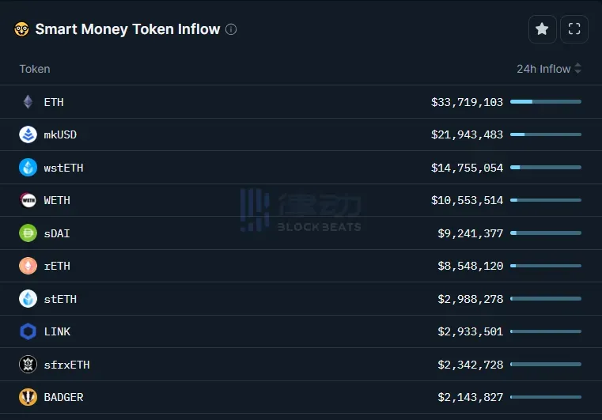
Task: Open the mkUSD token name link
Action: [60, 134]
